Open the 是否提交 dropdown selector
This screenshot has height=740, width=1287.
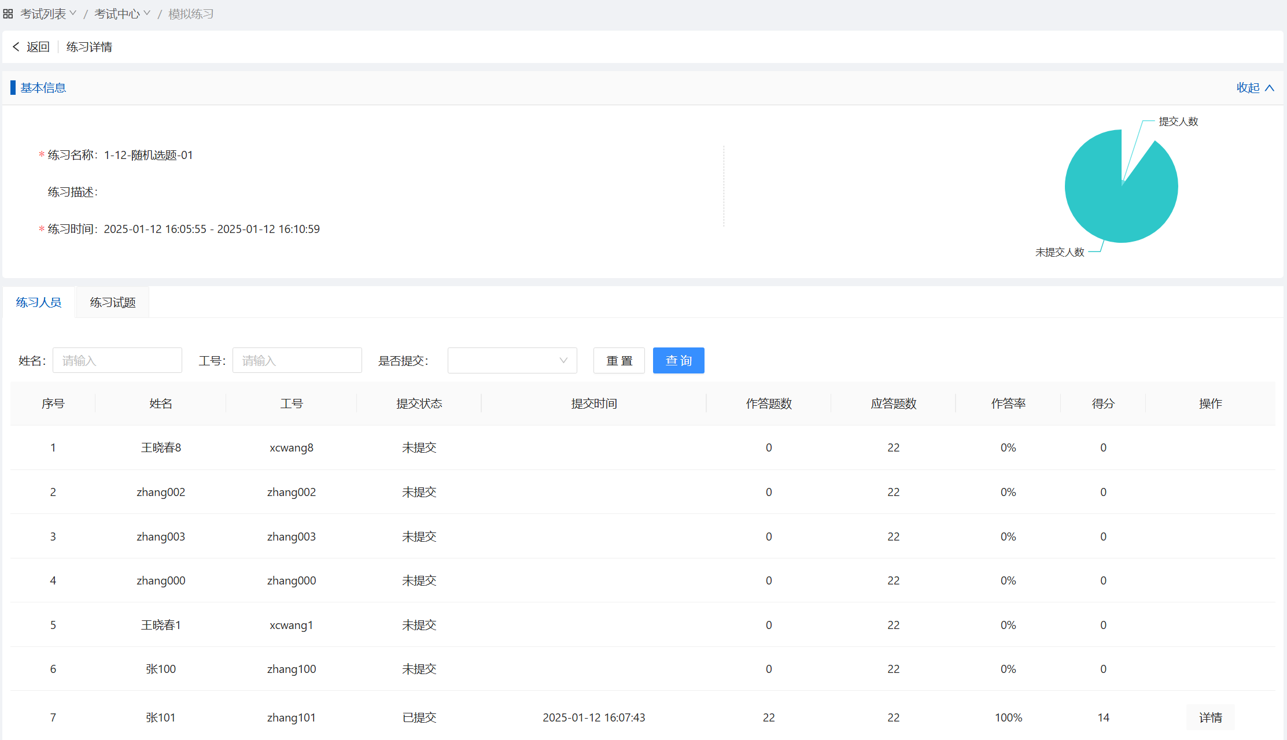click(512, 361)
